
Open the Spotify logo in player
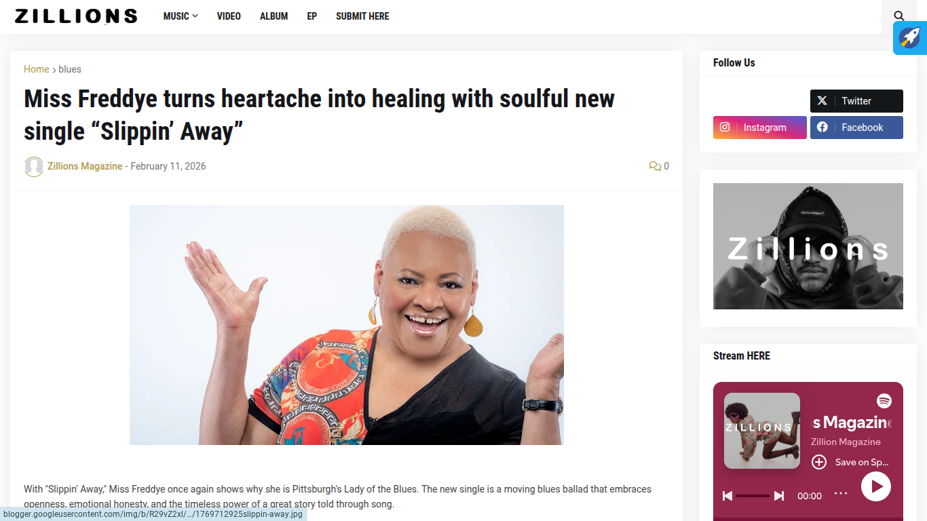[884, 401]
